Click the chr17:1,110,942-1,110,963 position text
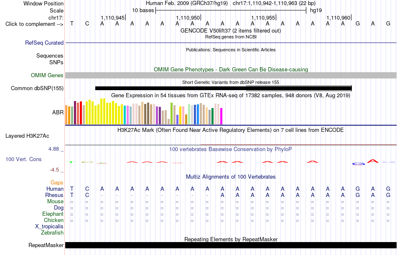Screen dimensions: 397x255 pos(274,3)
